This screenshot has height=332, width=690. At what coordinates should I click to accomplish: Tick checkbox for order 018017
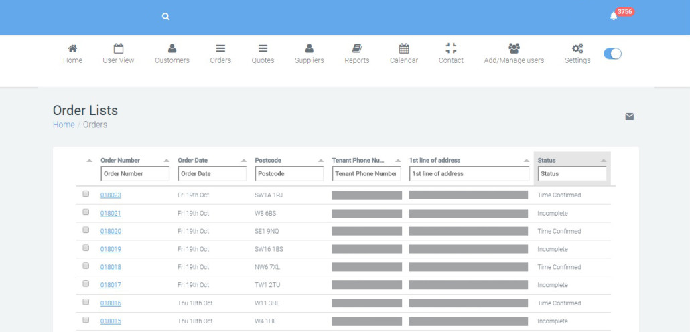tap(86, 284)
